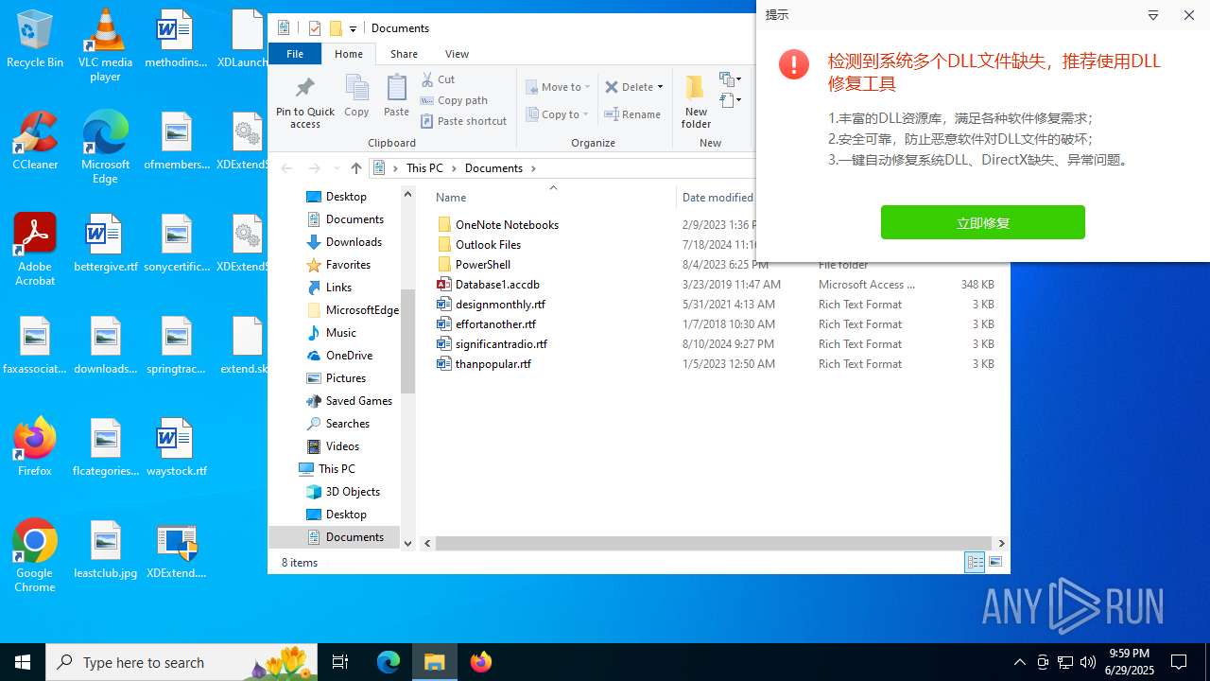
Task: Click navigation pane scroll up arrow
Action: click(x=408, y=195)
